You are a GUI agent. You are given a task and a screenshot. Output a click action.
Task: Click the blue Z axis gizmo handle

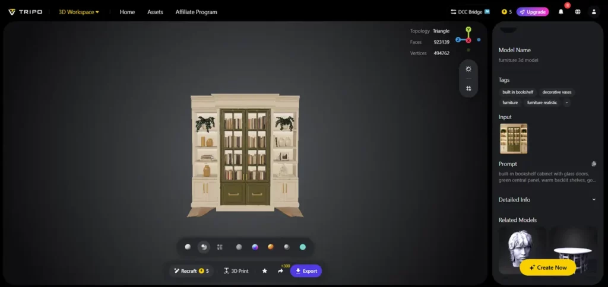point(458,40)
